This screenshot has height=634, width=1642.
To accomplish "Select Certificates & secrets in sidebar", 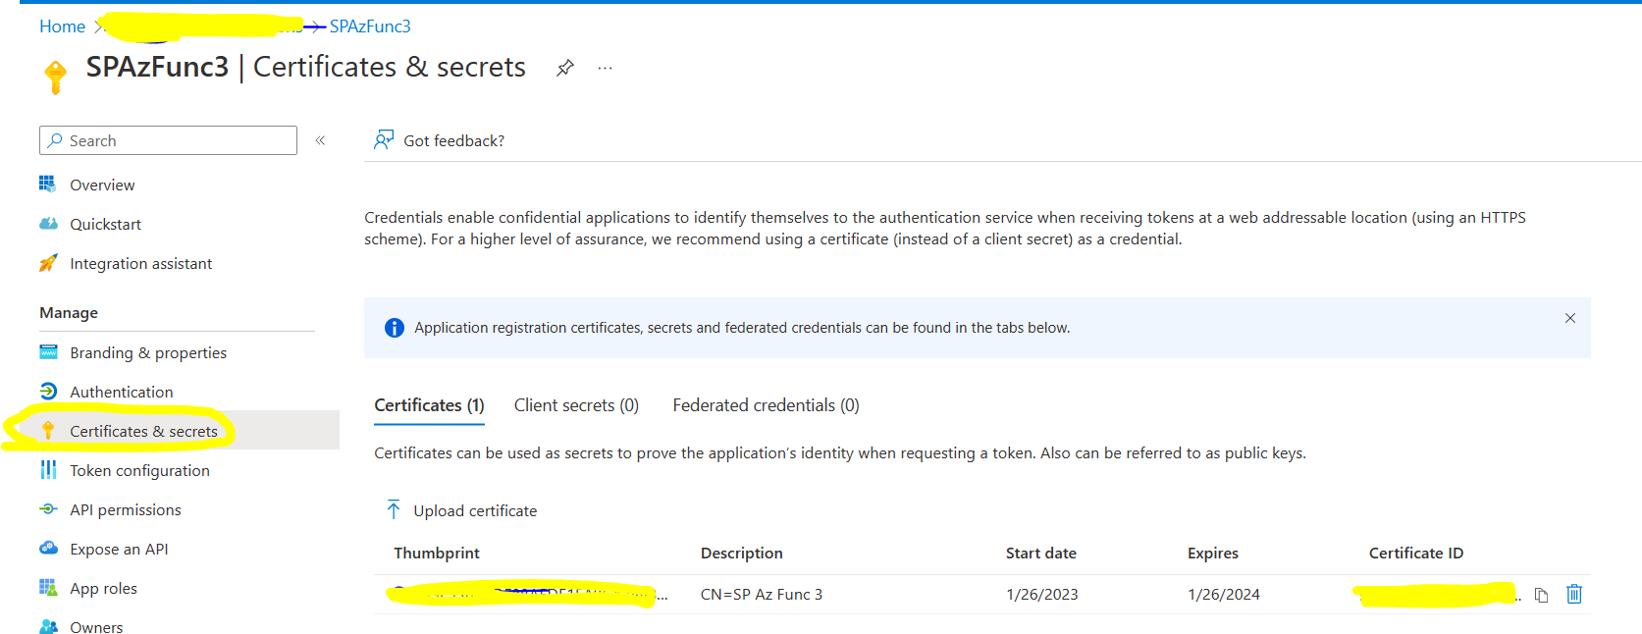I will coord(143,431).
